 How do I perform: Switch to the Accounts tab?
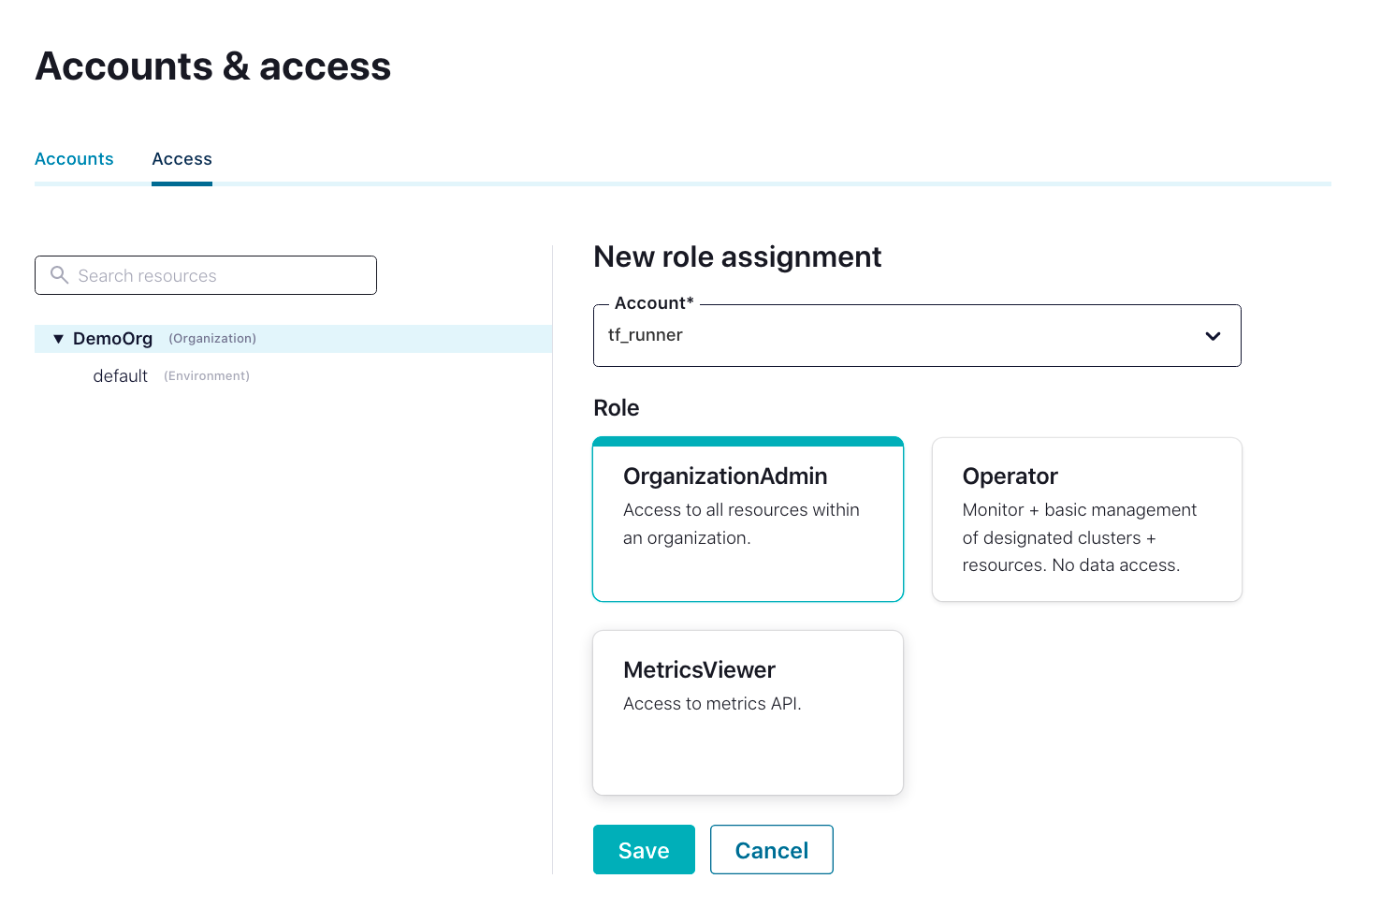pyautogui.click(x=74, y=158)
